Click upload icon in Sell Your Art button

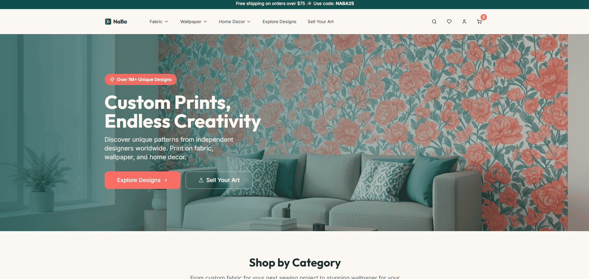pos(201,180)
